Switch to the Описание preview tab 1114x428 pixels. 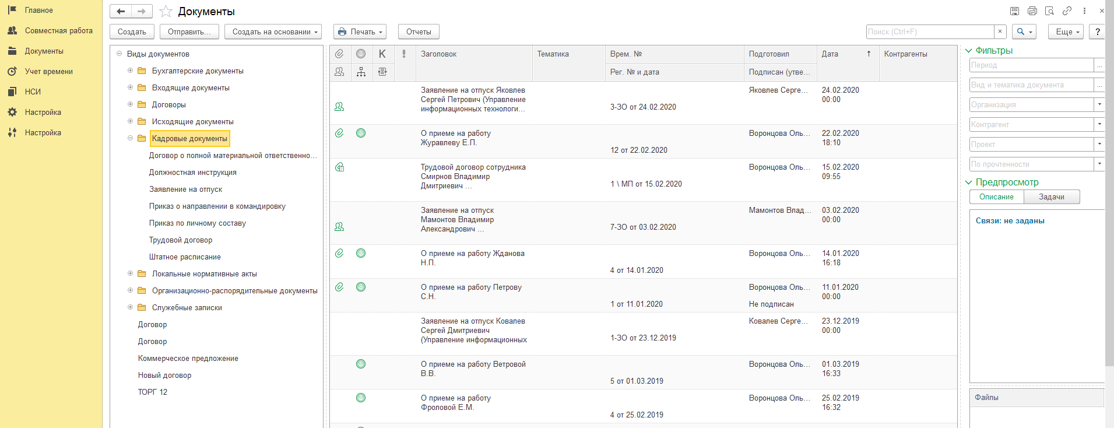[996, 197]
